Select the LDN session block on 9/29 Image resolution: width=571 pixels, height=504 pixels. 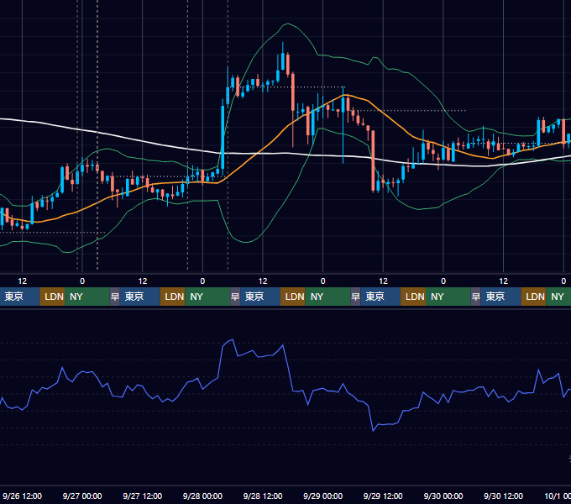click(x=413, y=297)
